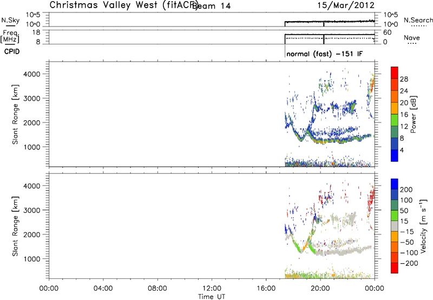
Task: Click the dotted line sample under 'Nave'
Action: pos(412,43)
